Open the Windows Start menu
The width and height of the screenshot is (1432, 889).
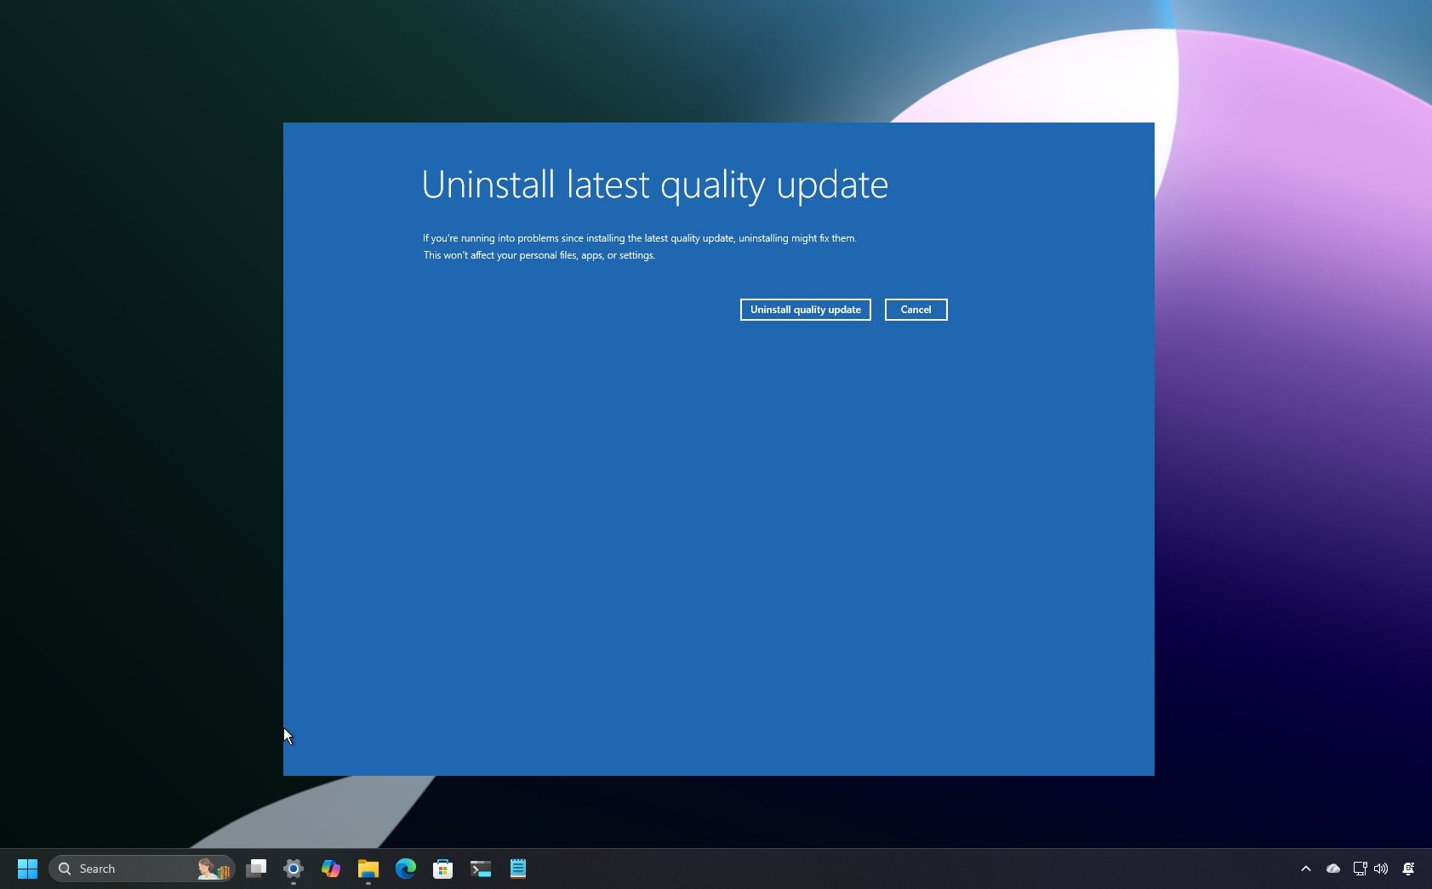[27, 869]
